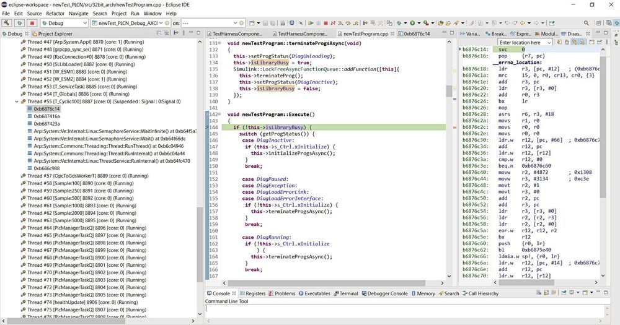Image resolution: width=620 pixels, height=325 pixels.
Task: Click the hammer Build icon in toolbar
Action: click(6, 23)
